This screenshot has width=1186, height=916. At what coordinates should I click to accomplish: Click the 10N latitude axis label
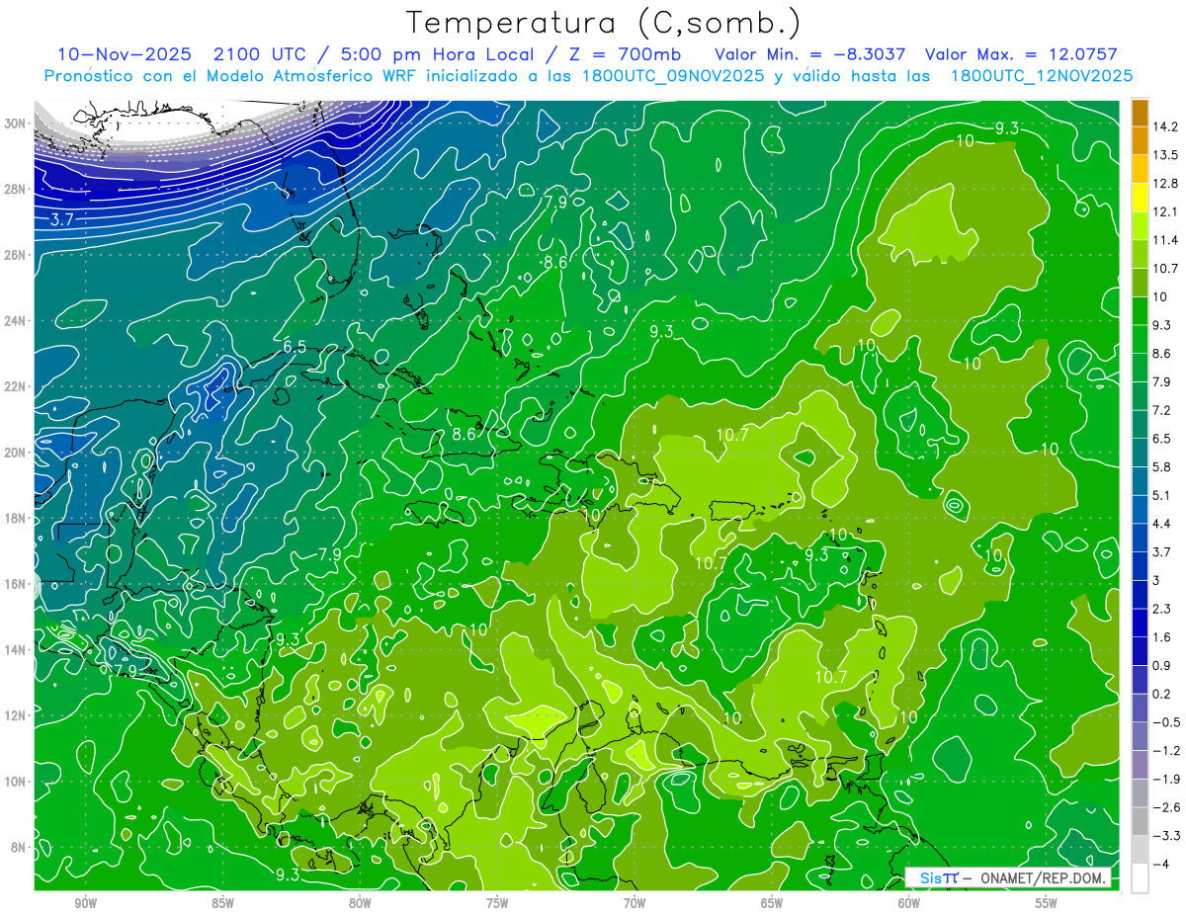16,782
